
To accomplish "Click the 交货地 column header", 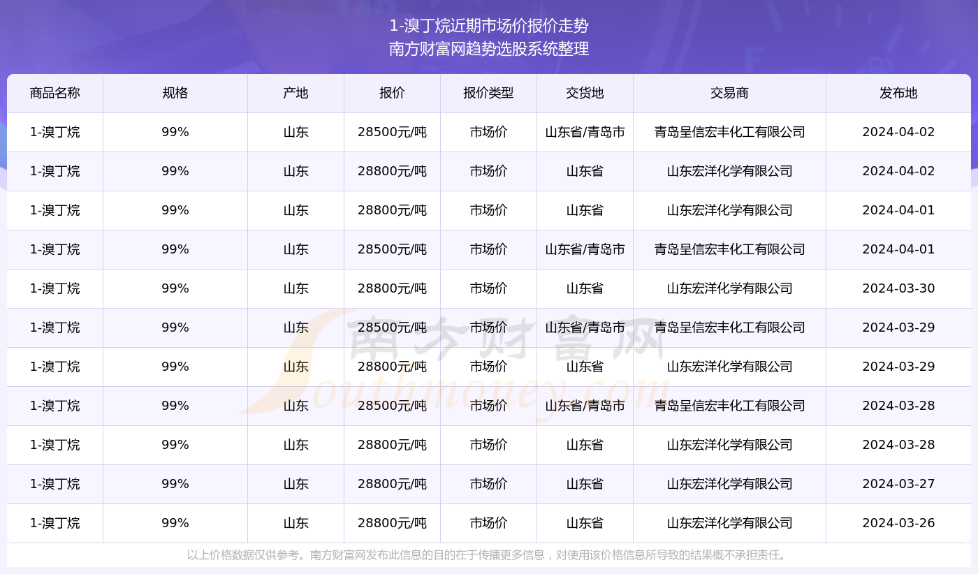I will pos(584,93).
